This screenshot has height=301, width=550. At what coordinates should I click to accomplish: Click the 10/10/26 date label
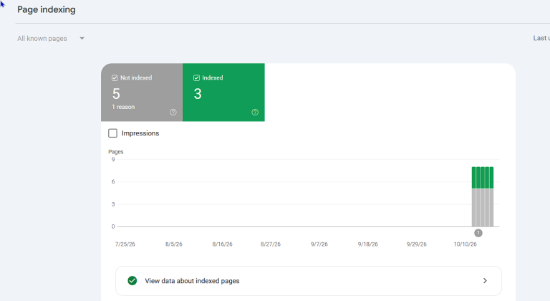(465, 244)
